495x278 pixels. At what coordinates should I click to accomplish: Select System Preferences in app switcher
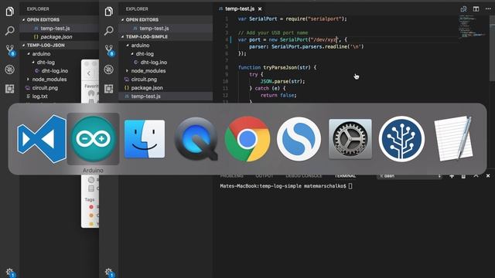[350, 139]
